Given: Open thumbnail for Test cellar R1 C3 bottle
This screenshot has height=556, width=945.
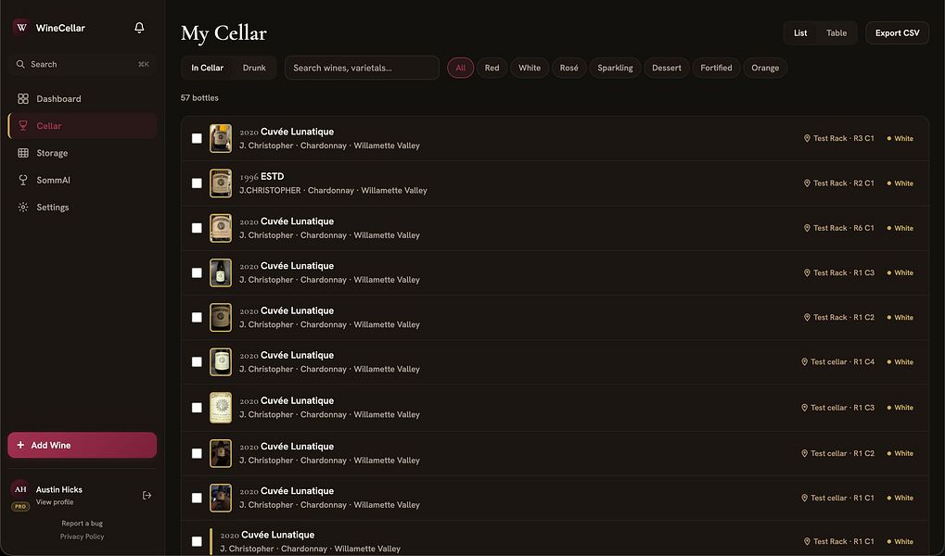Looking at the screenshot, I should (x=221, y=408).
